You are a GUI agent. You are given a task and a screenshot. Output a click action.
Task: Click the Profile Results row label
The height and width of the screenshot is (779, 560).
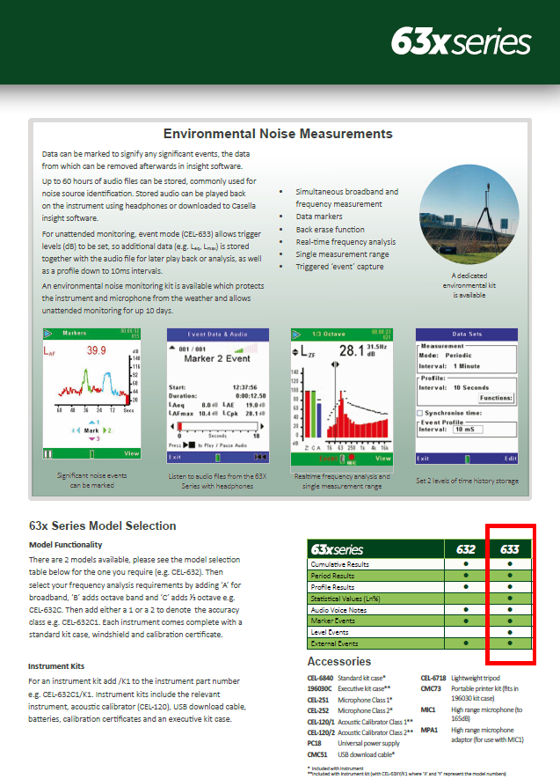point(332,587)
